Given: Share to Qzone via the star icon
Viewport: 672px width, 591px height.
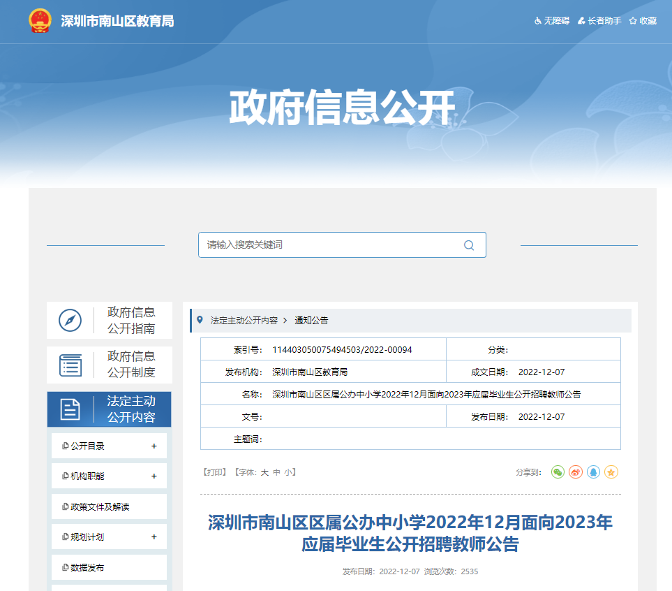Looking at the screenshot, I should [611, 472].
